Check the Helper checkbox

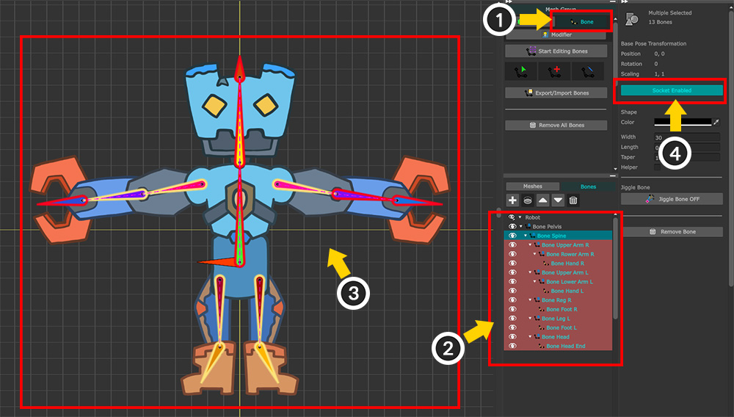(x=658, y=167)
